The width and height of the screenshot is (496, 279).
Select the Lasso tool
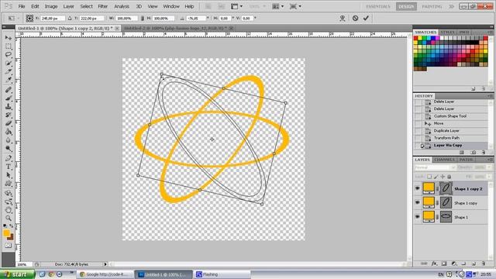[x=9, y=54]
